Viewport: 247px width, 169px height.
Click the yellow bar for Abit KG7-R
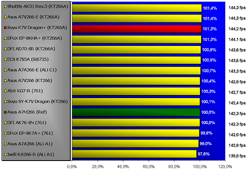pyautogui.click(x=136, y=91)
